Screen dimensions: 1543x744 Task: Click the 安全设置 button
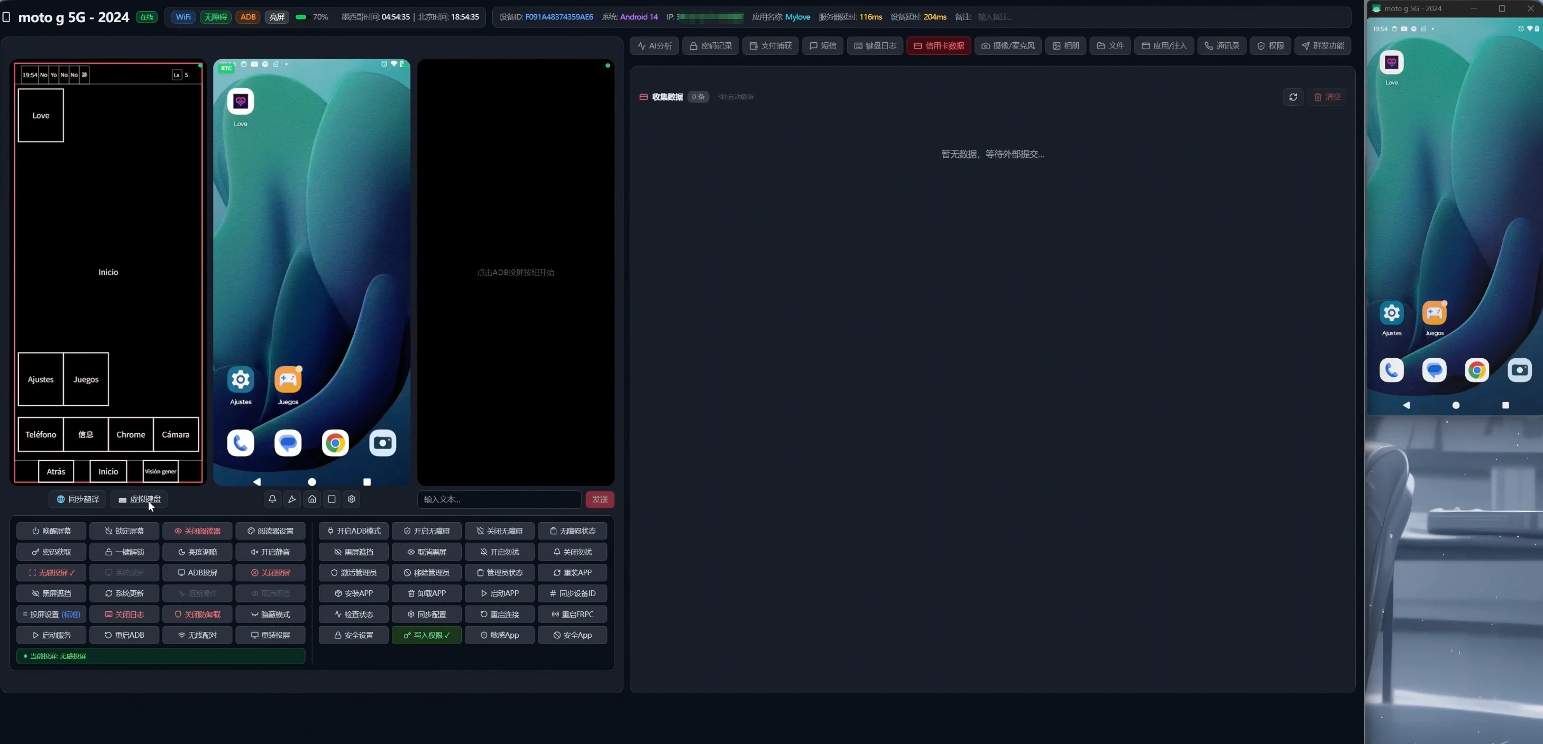coord(353,635)
